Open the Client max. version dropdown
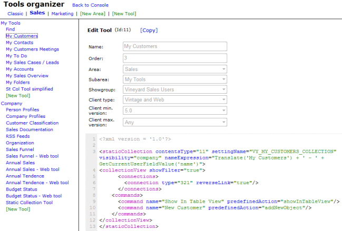The image size is (342, 231). click(175, 122)
